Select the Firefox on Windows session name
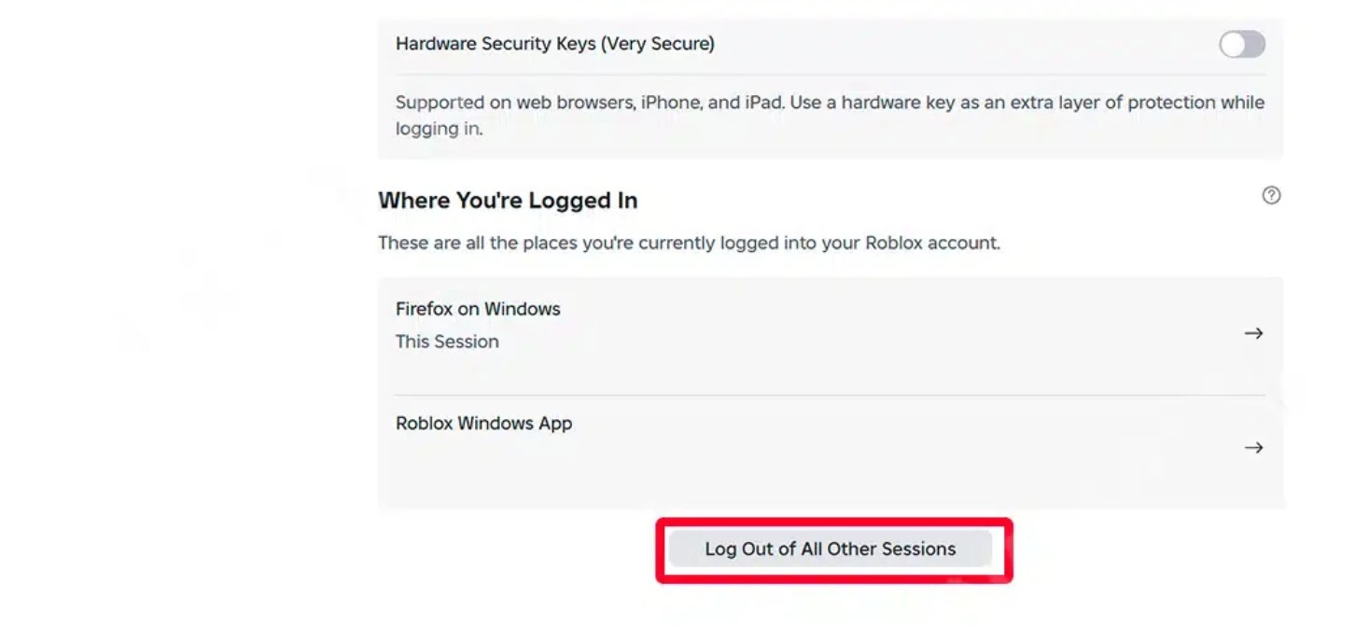The height and width of the screenshot is (642, 1369). [x=478, y=309]
